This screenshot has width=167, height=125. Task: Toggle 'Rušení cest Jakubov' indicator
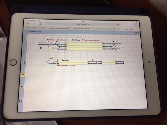58,66
